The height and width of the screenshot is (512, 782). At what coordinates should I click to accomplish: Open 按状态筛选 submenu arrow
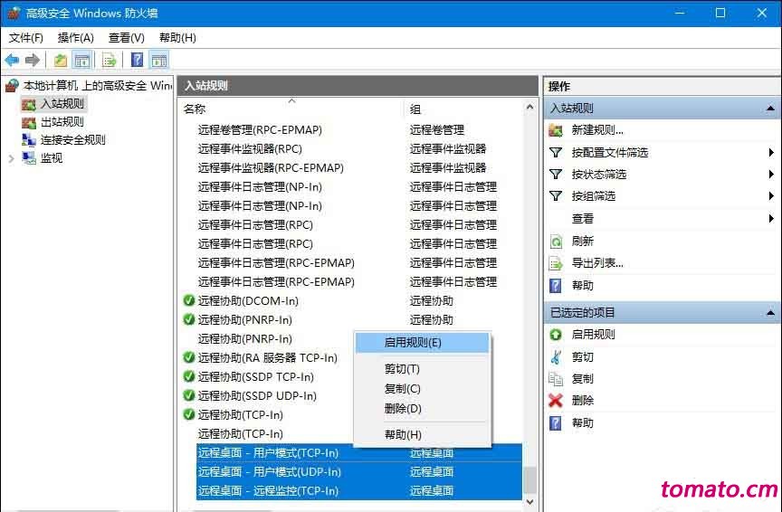click(x=771, y=174)
